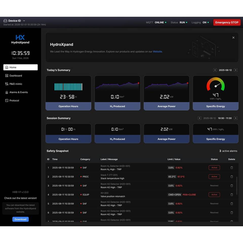The image size is (243, 243).
Task: Click the POS=CLOSE value in row 4
Action: pyautogui.click(x=189, y=195)
